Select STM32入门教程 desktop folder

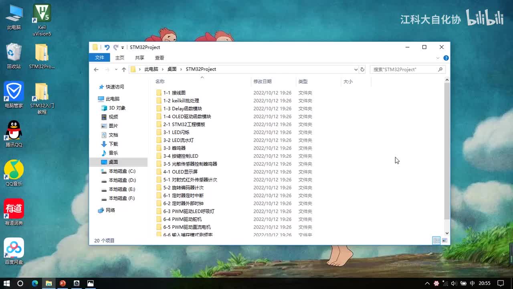[x=42, y=98]
